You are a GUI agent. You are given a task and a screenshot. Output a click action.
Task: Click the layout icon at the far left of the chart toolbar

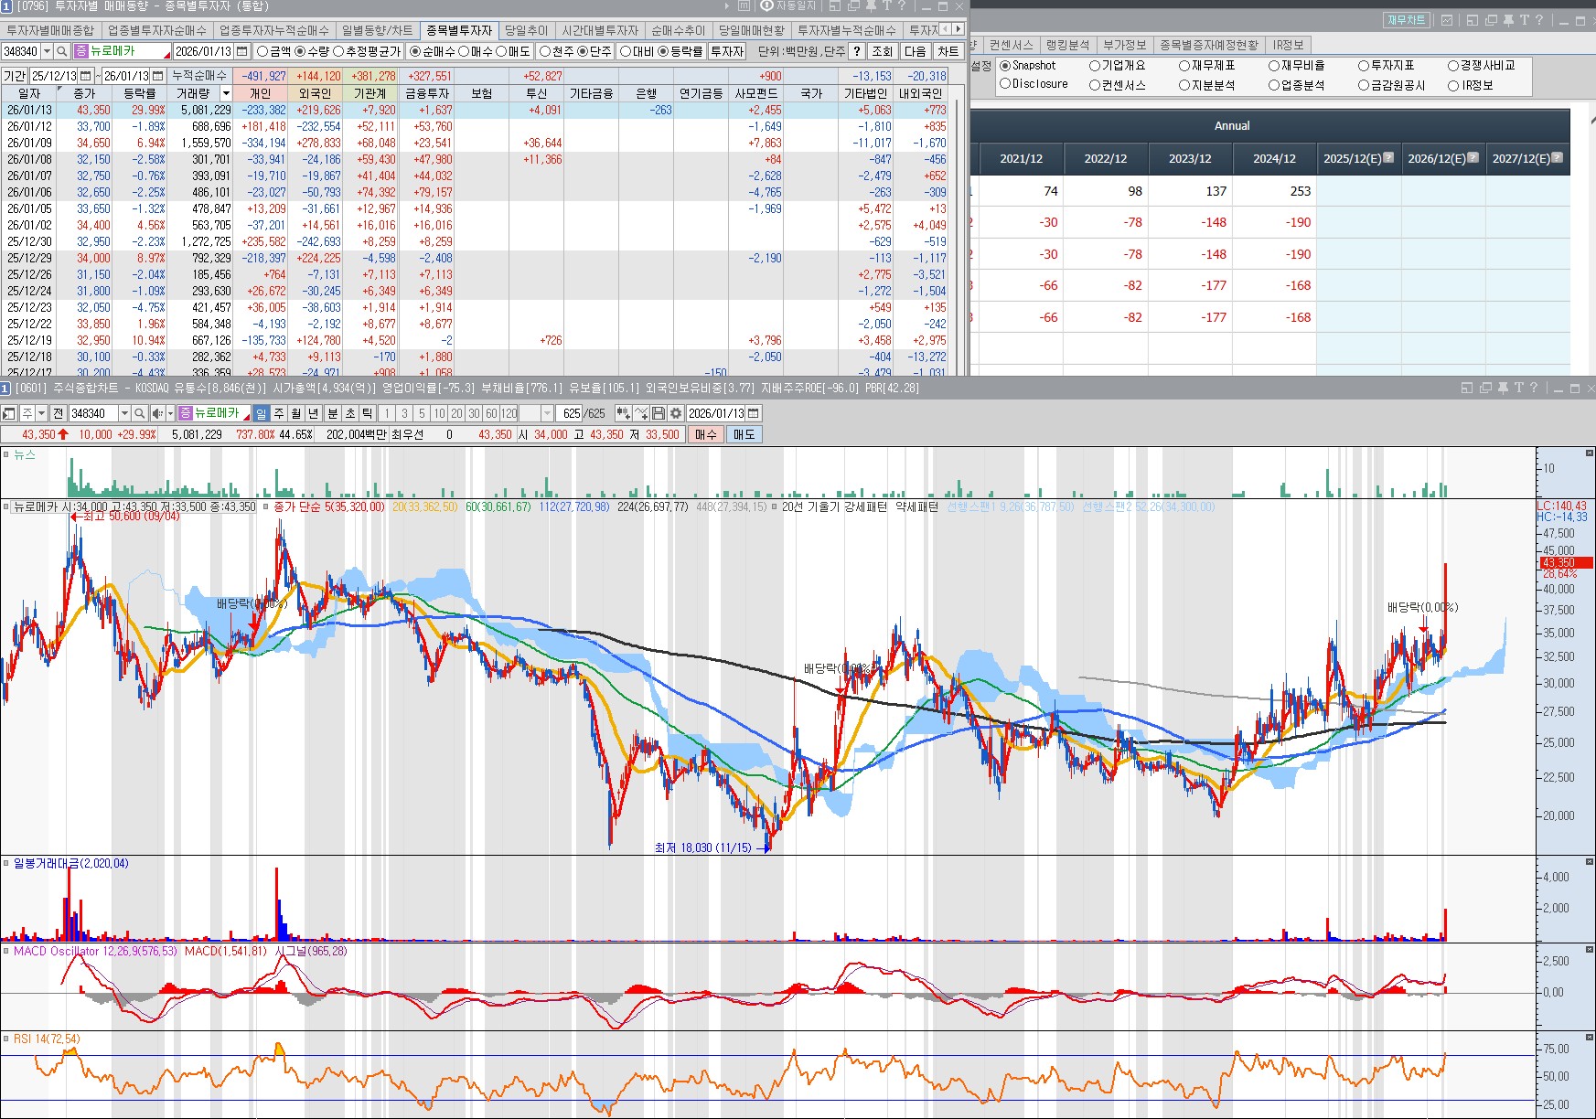coord(9,413)
